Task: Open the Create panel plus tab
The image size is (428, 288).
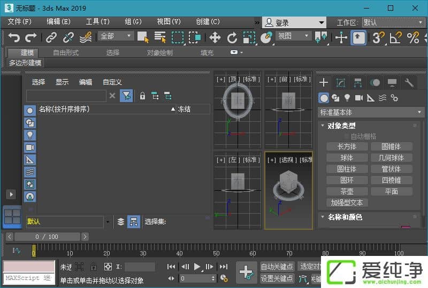Action: coord(324,82)
